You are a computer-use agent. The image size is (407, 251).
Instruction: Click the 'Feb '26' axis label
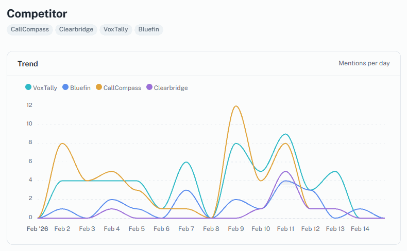tap(38, 229)
